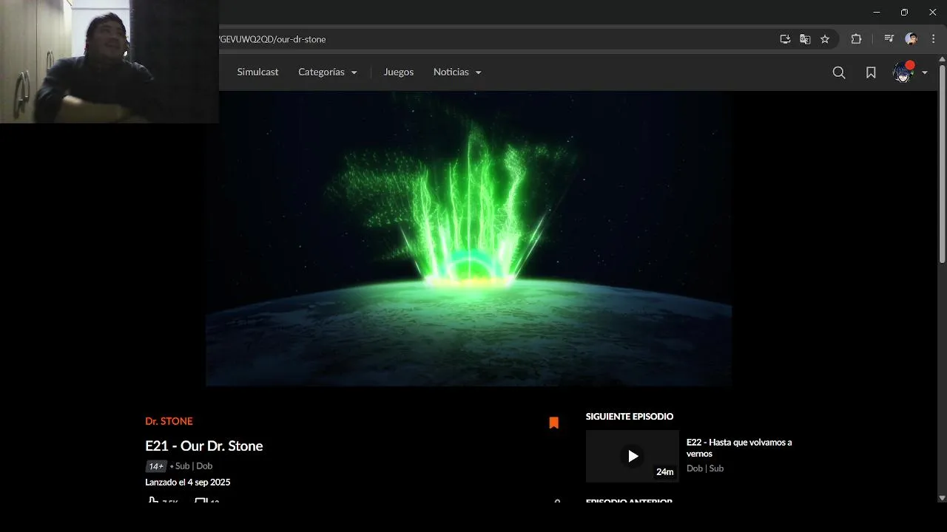
Task: Bookmark this page with the star icon
Action: tap(825, 39)
